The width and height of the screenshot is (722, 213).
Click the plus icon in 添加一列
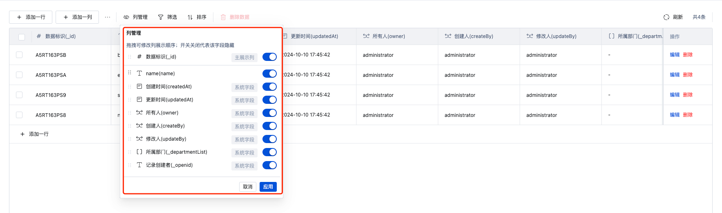tap(66, 17)
